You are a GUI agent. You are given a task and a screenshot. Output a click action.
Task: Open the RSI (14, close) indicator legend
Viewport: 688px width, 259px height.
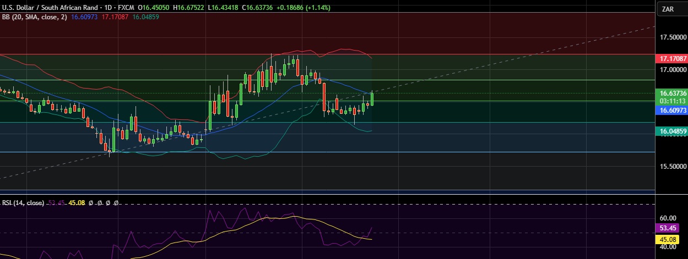click(23, 203)
